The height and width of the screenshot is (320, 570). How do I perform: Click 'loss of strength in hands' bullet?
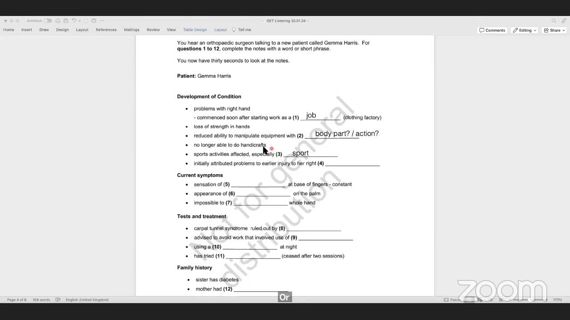[x=222, y=127]
